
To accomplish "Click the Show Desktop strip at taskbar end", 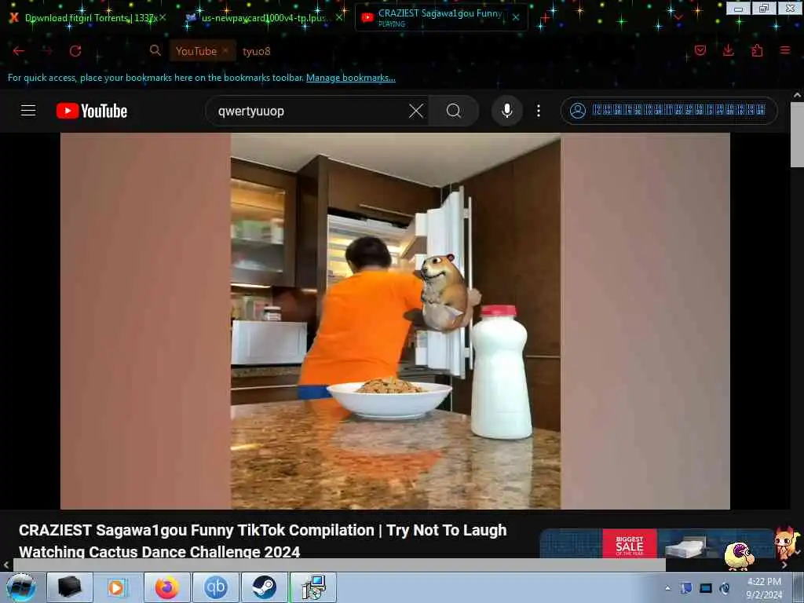I will coord(799,587).
